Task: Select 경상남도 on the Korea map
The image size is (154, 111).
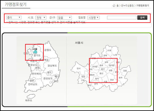Action: tap(48, 78)
